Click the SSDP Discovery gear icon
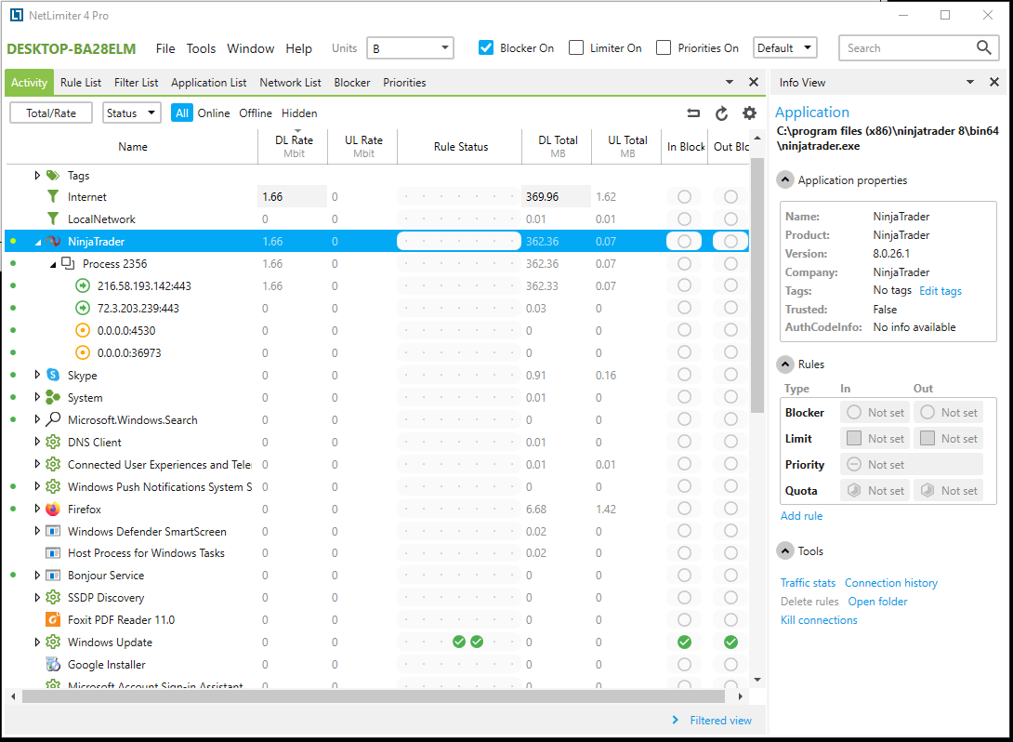 click(x=53, y=597)
